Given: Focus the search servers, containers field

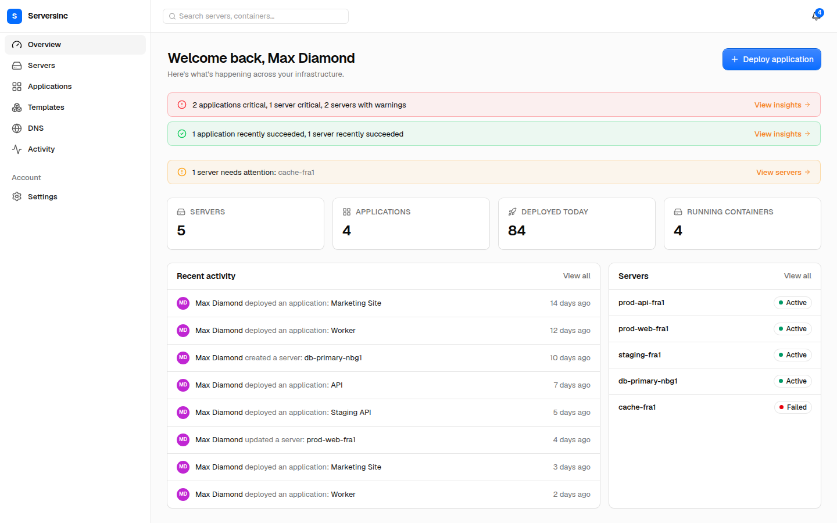Looking at the screenshot, I should pyautogui.click(x=256, y=16).
